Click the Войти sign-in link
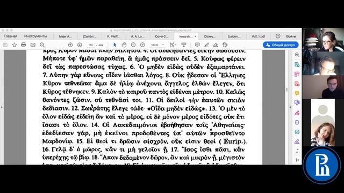Image resolution: width=344 pixels, height=193 pixels. coord(291,36)
